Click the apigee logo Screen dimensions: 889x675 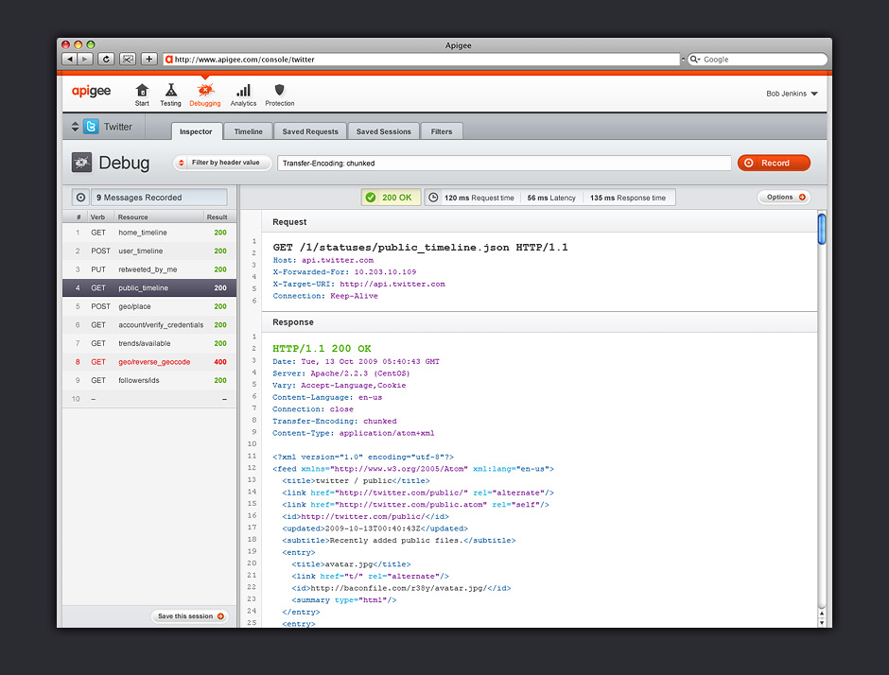92,92
